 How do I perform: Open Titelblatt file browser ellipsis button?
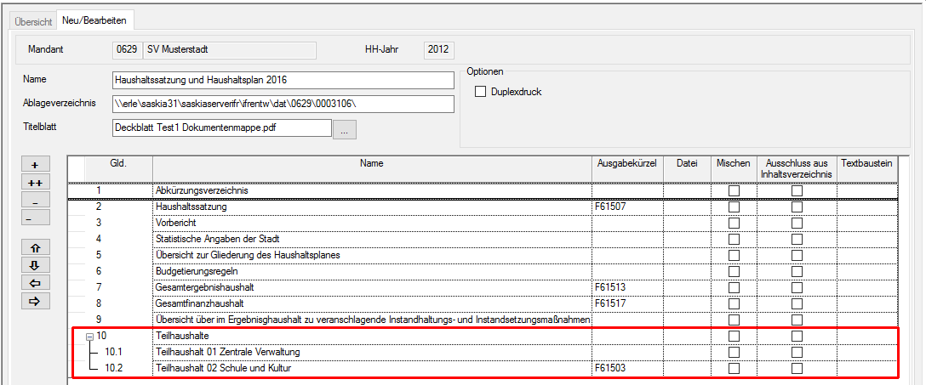(x=344, y=129)
